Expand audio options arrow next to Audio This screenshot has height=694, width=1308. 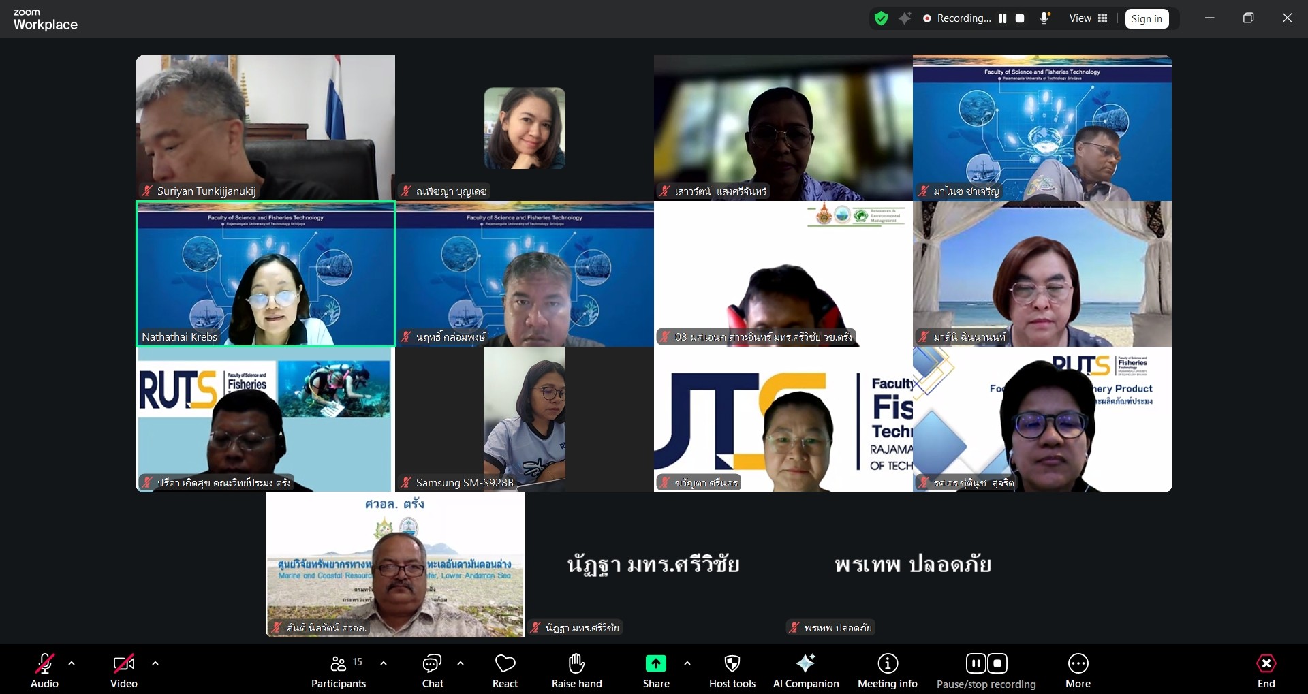72,663
